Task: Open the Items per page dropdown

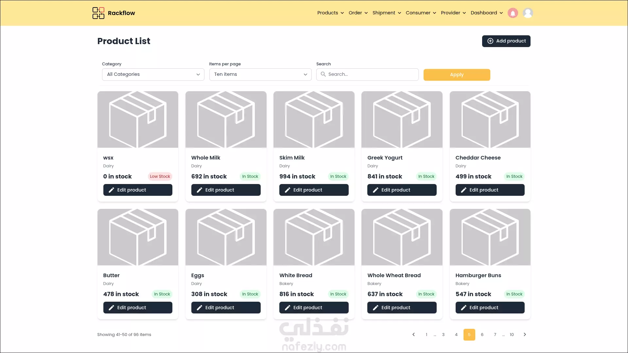Action: (260, 75)
